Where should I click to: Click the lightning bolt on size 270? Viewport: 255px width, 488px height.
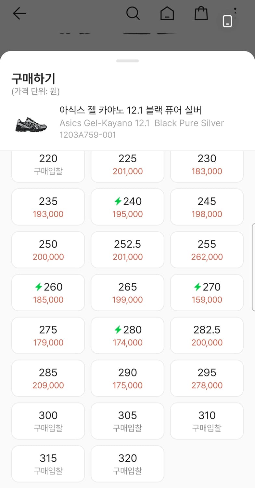197,287
